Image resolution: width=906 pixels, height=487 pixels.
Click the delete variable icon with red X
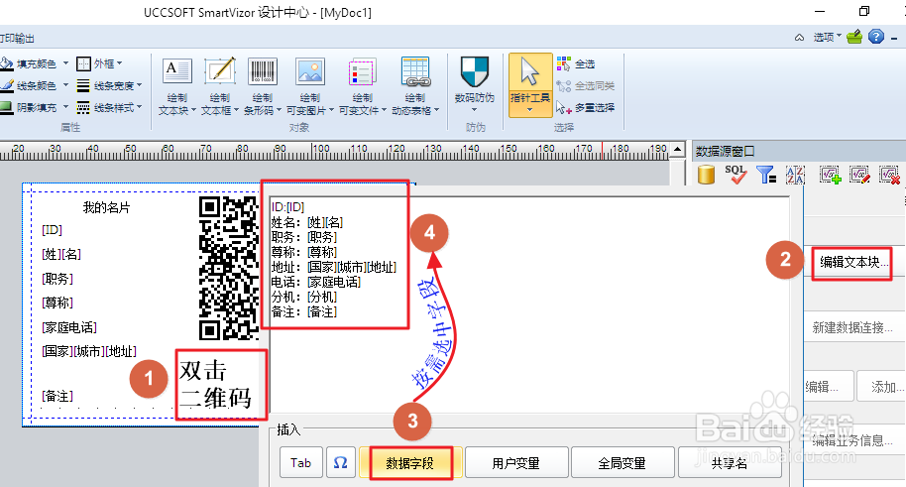click(x=889, y=175)
